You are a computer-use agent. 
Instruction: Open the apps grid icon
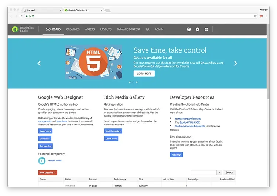click(206, 29)
